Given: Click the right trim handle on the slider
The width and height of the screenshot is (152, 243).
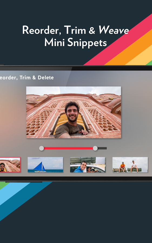Looking at the screenshot, I should point(95,148).
